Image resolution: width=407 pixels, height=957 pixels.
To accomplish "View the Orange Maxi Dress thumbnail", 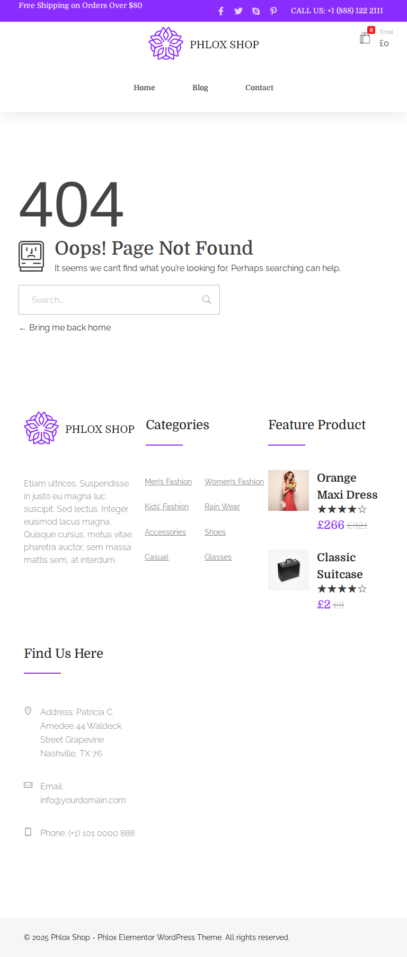I will (x=288, y=490).
